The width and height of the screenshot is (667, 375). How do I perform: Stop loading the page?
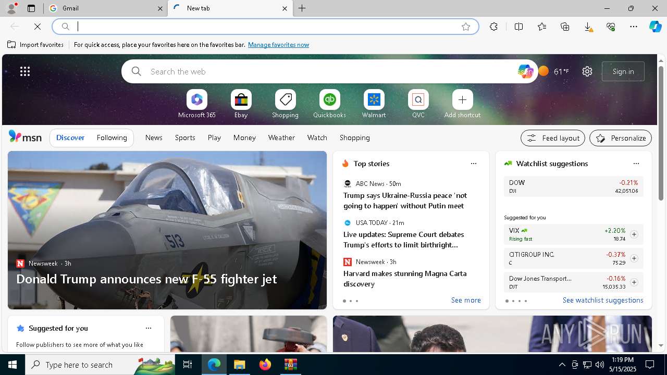pos(38,27)
